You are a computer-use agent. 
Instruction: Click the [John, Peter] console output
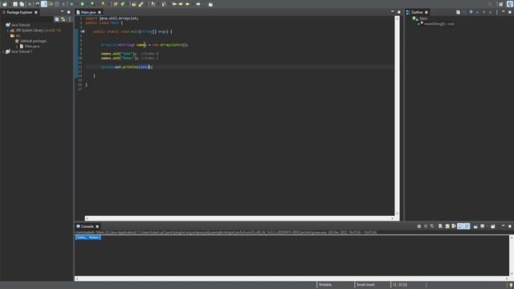coord(88,238)
